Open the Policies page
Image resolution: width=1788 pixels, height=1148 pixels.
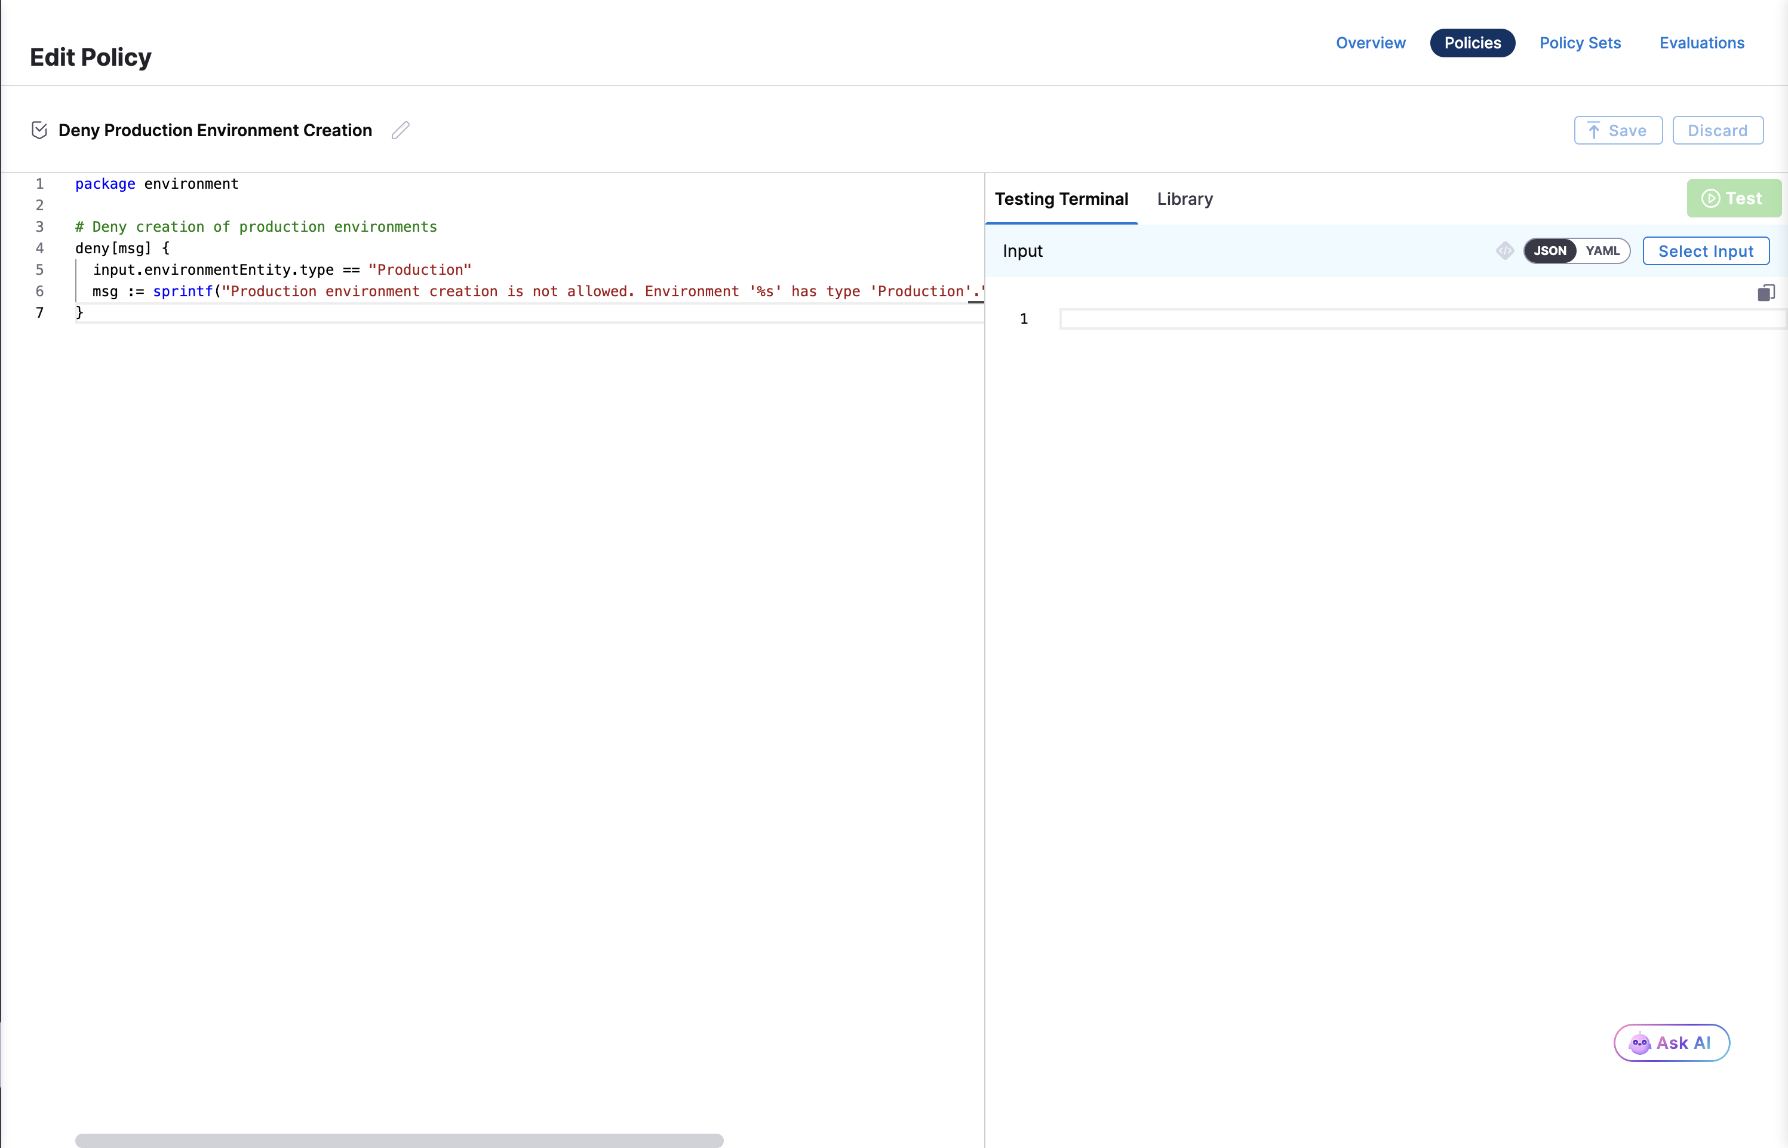1472,43
